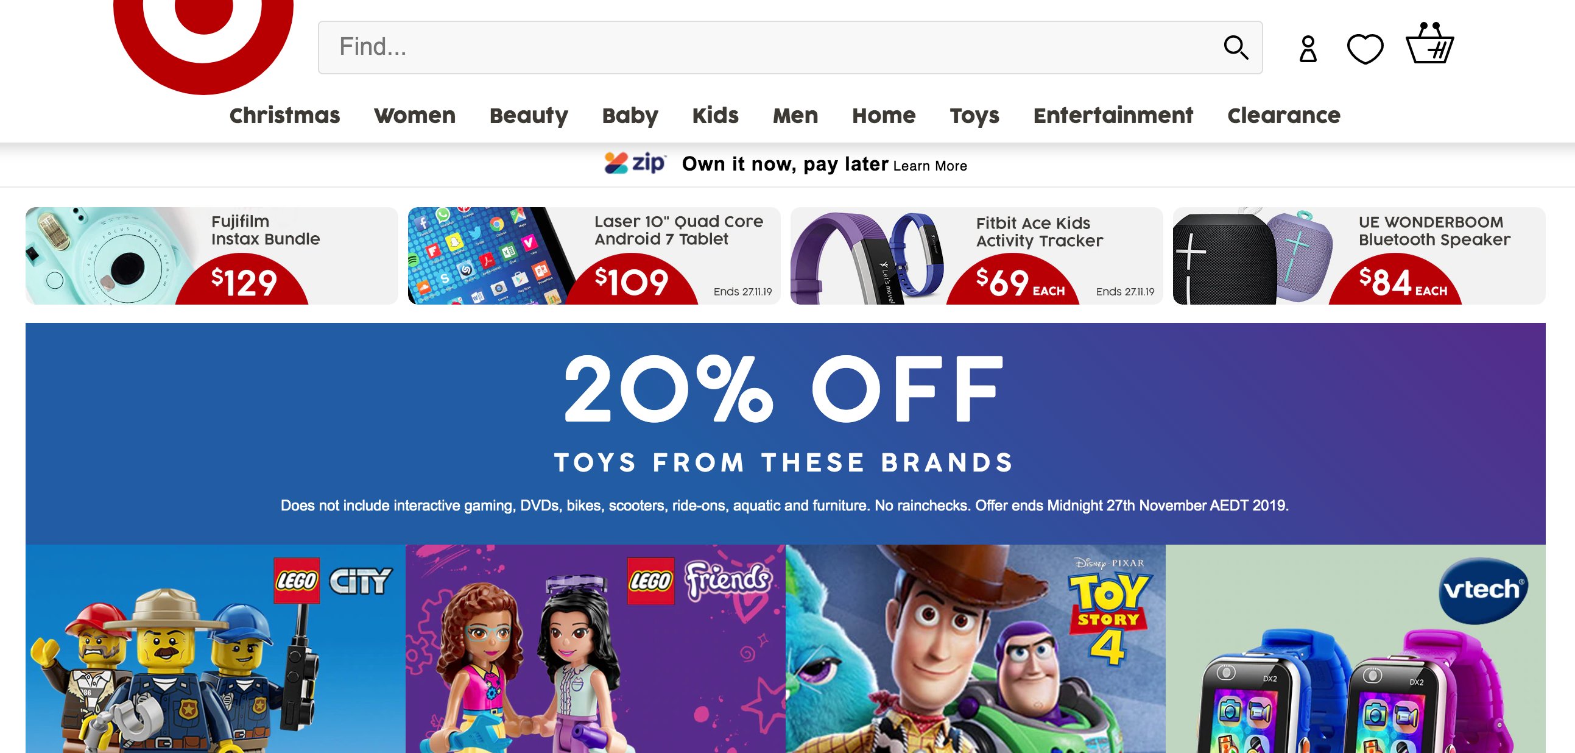The width and height of the screenshot is (1575, 753).
Task: Open the wishlist heart icon
Action: (x=1365, y=49)
